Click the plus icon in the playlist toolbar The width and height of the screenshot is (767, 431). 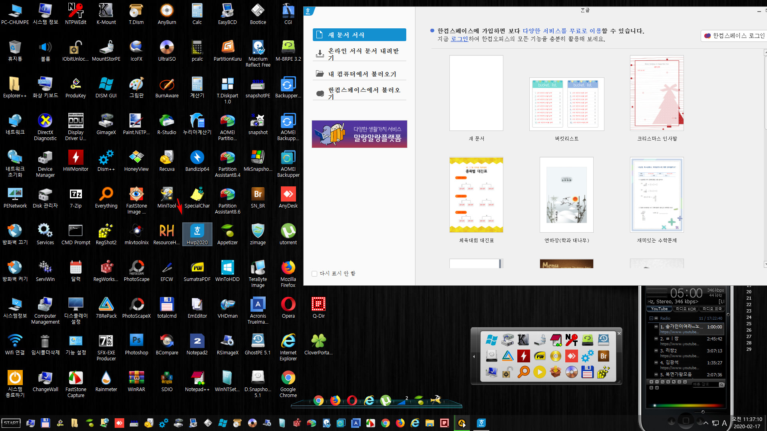coord(651,382)
